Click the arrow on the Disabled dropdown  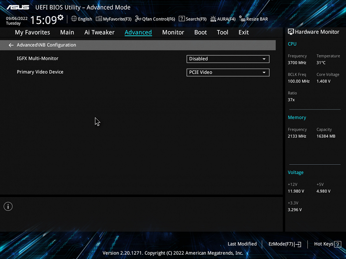point(264,59)
